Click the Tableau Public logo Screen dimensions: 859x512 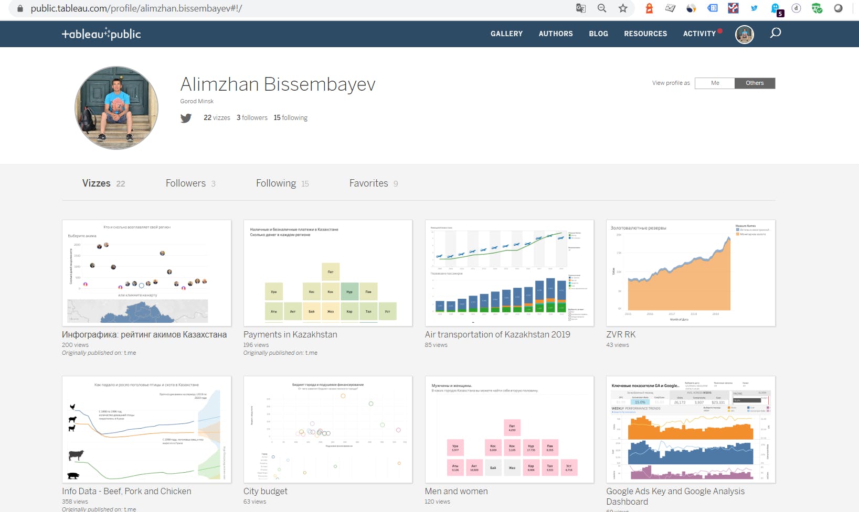pyautogui.click(x=101, y=34)
